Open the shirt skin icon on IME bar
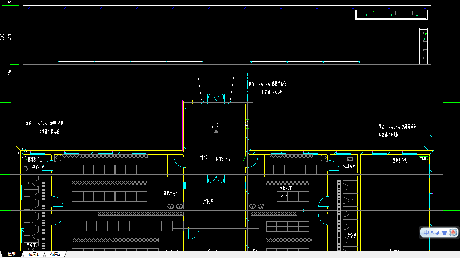The height and width of the screenshot is (258, 460). coord(444,232)
